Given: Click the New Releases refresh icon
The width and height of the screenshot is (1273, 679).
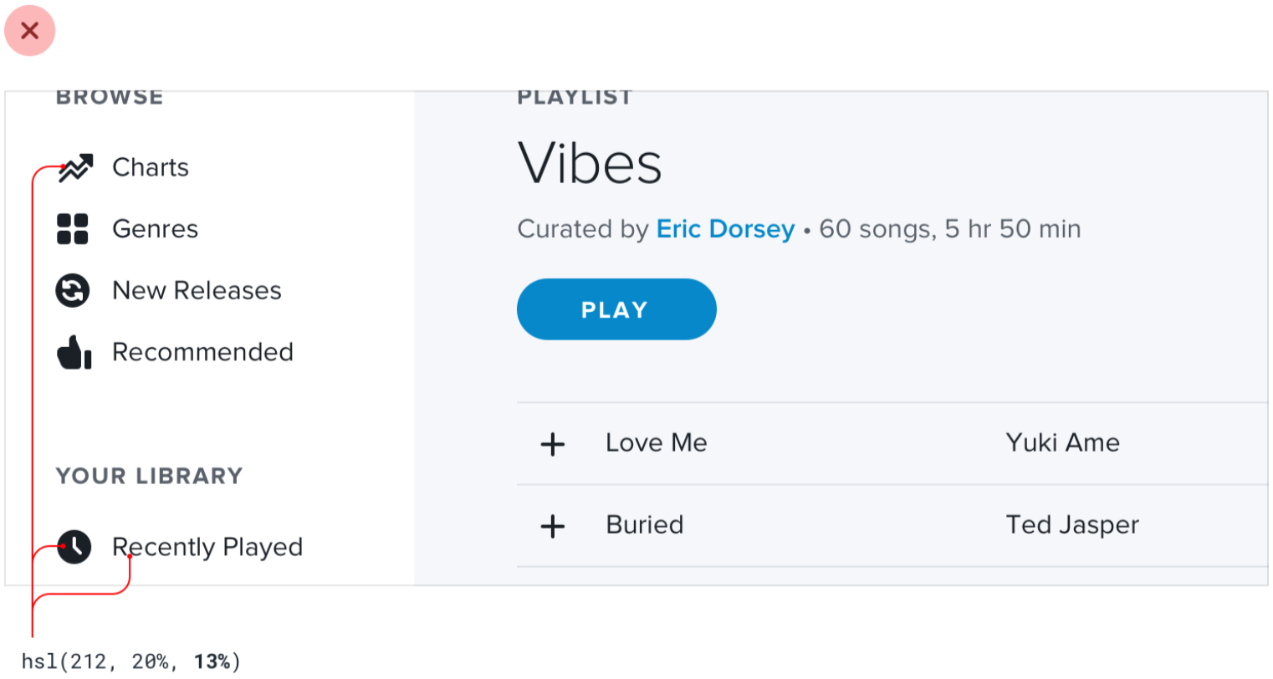Looking at the screenshot, I should (x=73, y=291).
